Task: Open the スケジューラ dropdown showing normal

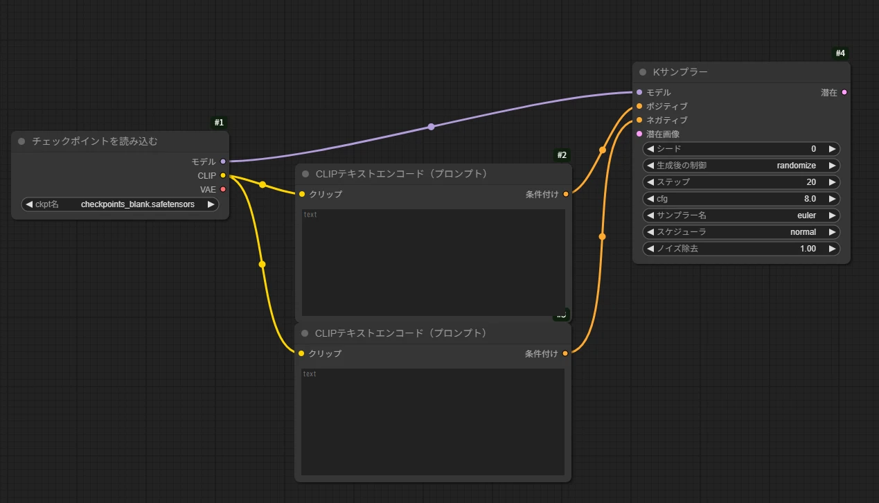Action: [x=741, y=232]
